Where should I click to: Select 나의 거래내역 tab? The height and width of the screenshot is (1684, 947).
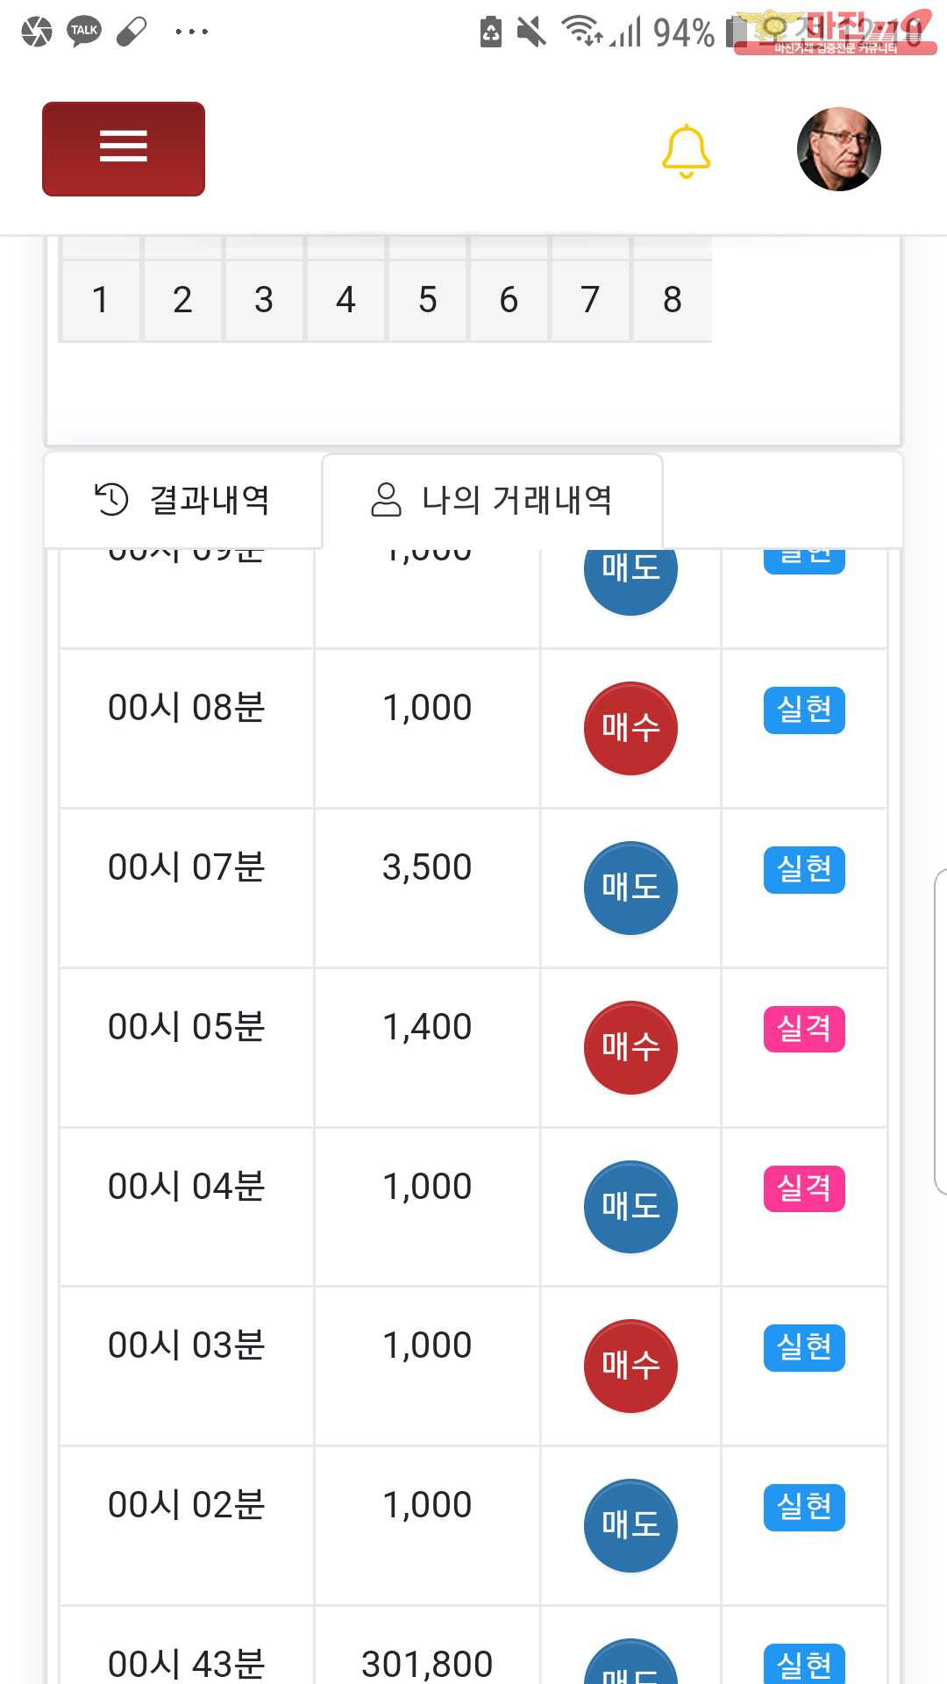point(492,500)
